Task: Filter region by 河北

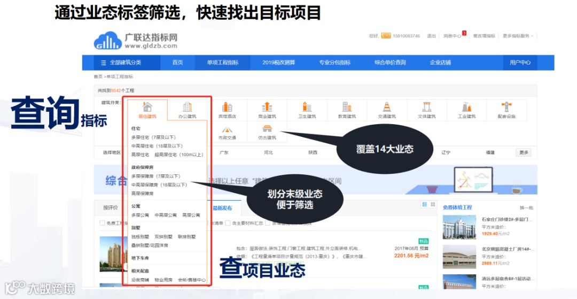Action: tap(268, 152)
